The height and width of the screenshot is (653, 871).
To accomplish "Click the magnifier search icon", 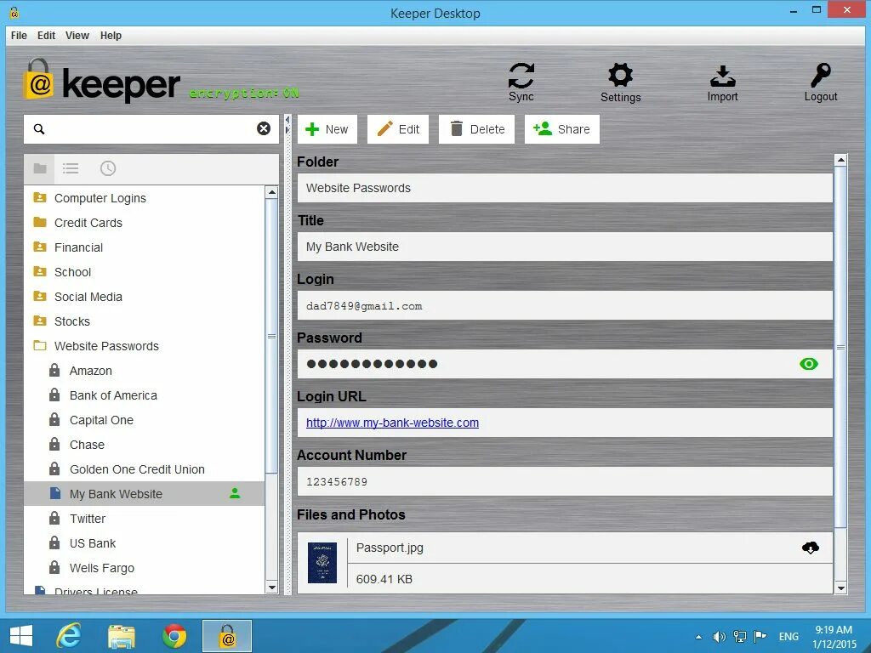I will point(39,129).
